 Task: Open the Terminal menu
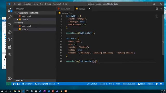point(57,4)
